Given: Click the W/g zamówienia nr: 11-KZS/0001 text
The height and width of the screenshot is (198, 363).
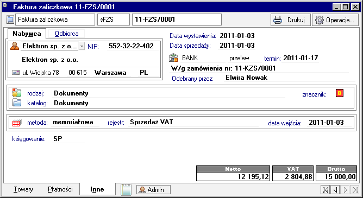Looking at the screenshot, I should 223,68.
